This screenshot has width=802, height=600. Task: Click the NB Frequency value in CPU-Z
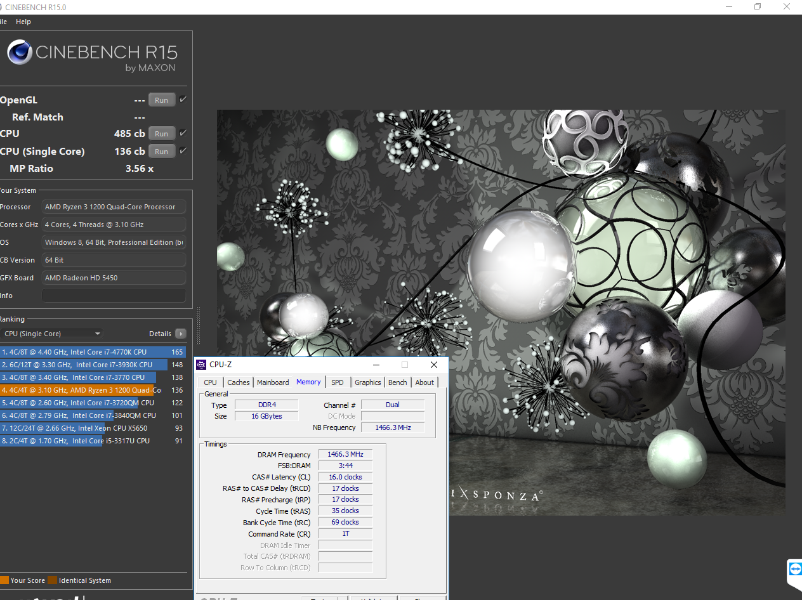[x=393, y=427]
